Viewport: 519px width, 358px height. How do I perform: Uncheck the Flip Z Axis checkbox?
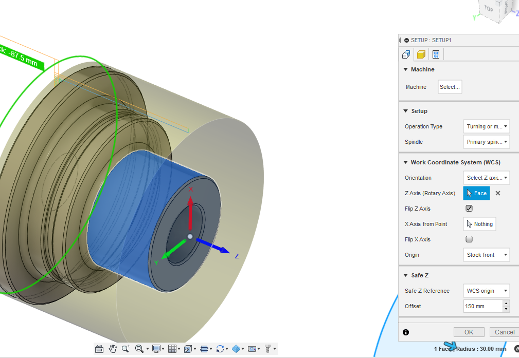click(x=469, y=208)
